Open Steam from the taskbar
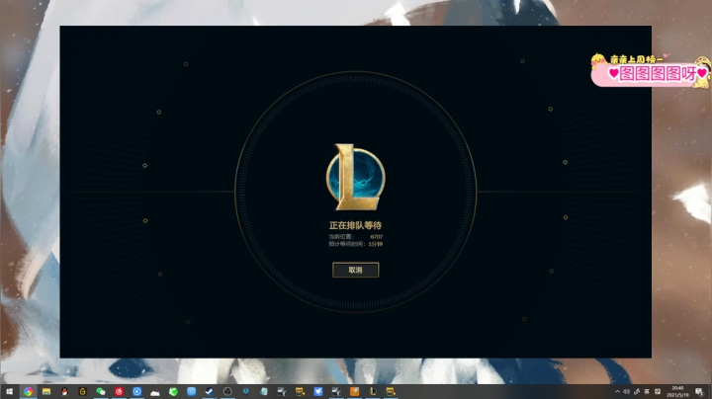 [210, 391]
